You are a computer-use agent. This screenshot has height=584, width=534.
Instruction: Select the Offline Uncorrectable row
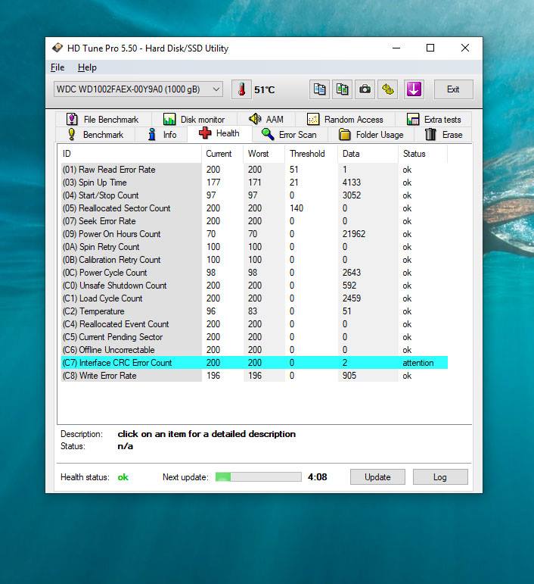tap(254, 350)
